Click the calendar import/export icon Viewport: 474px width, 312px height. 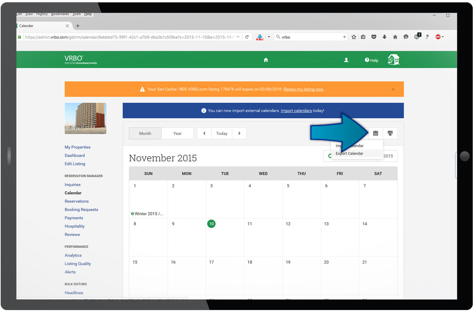[376, 133]
